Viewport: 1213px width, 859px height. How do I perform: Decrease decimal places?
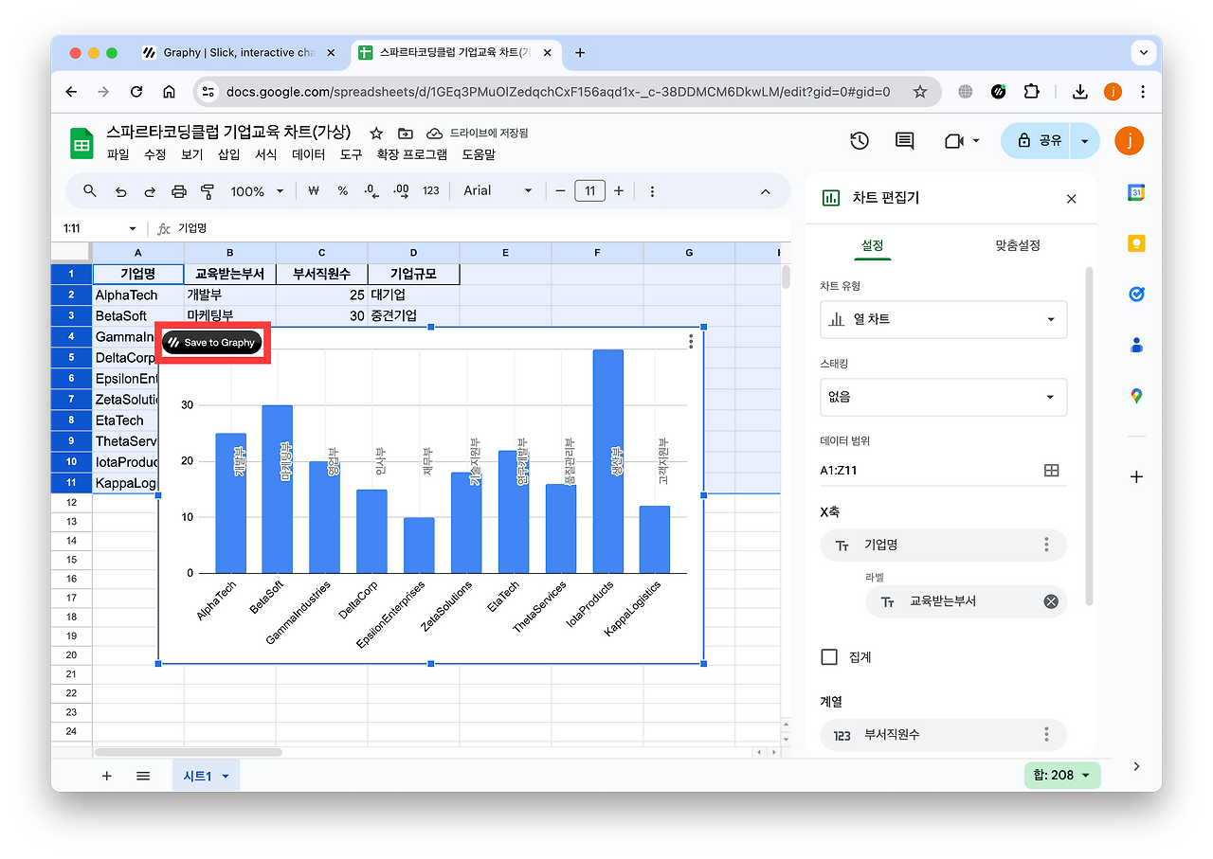(x=371, y=191)
